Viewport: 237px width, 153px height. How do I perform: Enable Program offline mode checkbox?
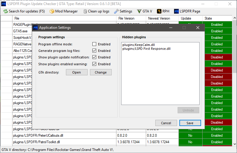pyautogui.click(x=94, y=44)
